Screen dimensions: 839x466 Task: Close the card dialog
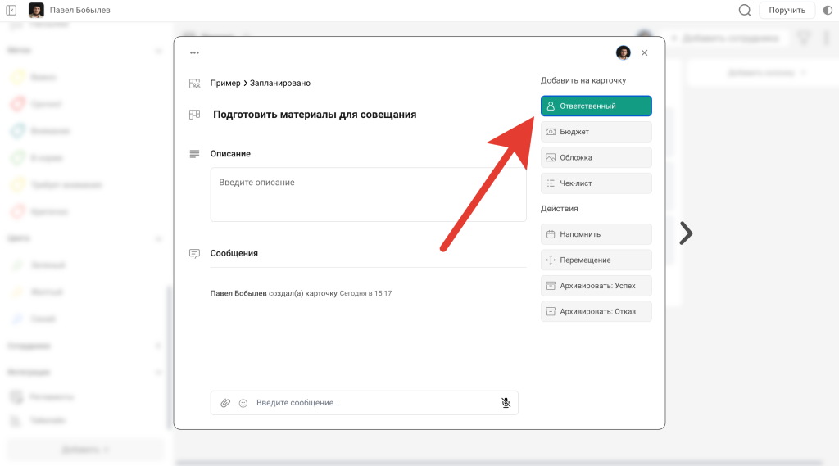pos(644,52)
